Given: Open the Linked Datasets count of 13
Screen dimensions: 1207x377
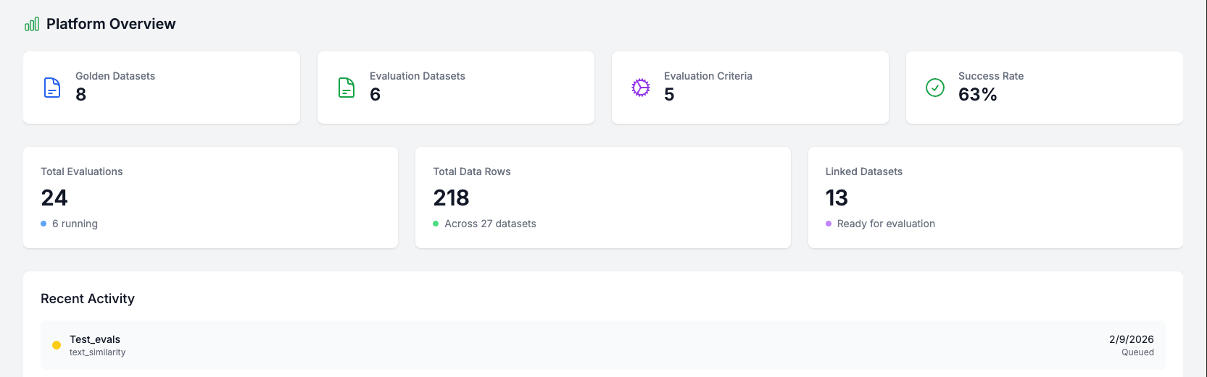Looking at the screenshot, I should [x=837, y=198].
